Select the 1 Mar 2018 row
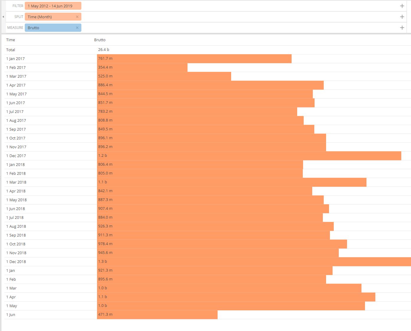Viewport: 411px width, 331px height. 16,182
